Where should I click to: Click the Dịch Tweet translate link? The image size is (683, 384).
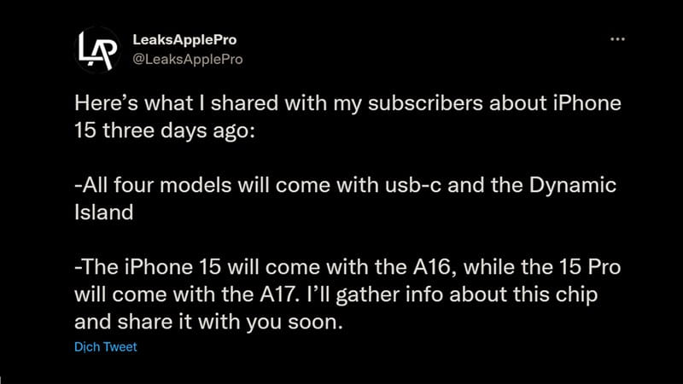coord(105,347)
